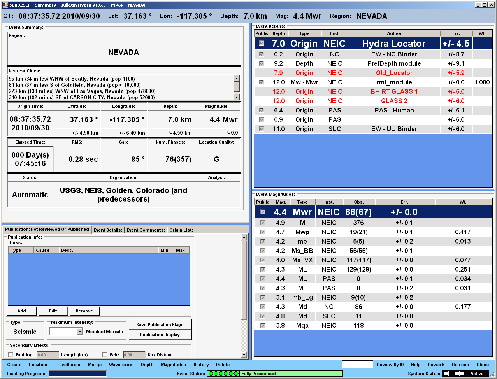
Task: Select the GLASS 2 depth row
Action: pyautogui.click(x=373, y=101)
